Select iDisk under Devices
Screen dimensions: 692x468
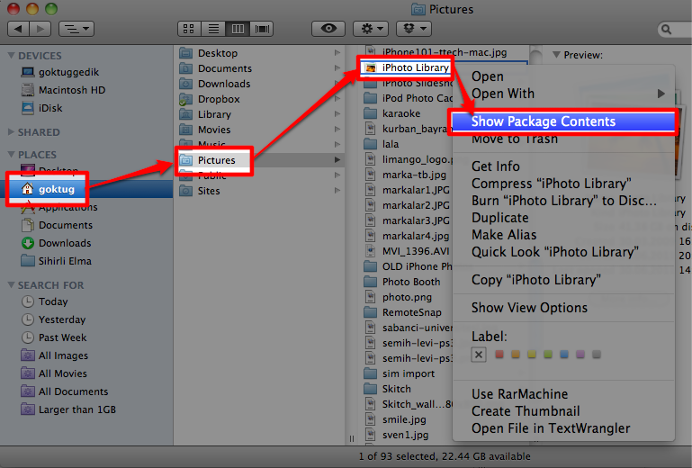coord(52,107)
